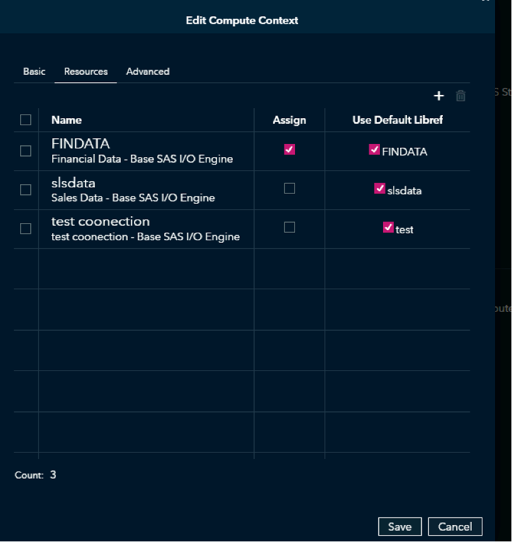Check the row checkbox for test coonection

point(25,228)
